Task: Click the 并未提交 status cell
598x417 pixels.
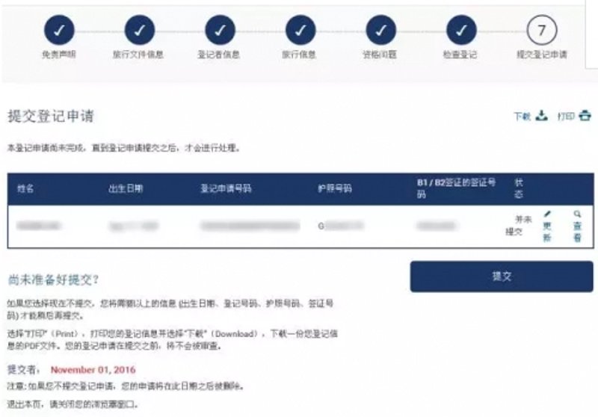Action: [518, 225]
